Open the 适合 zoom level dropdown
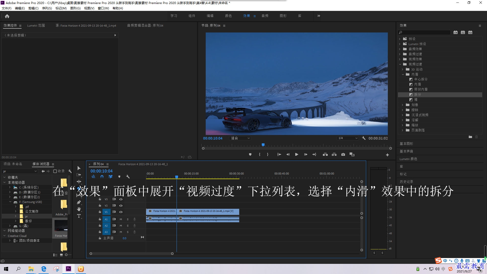 pos(240,138)
